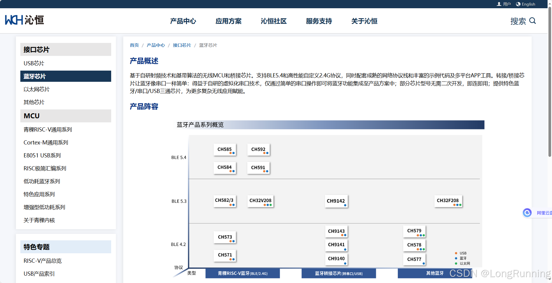
Task: Click the BLE 4.2 axis label
Action: (178, 244)
